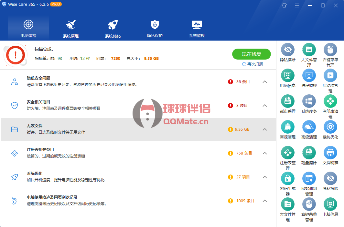Click the 系统瘦身 system slimming icon
The image size is (344, 227).
pyautogui.click(x=309, y=101)
